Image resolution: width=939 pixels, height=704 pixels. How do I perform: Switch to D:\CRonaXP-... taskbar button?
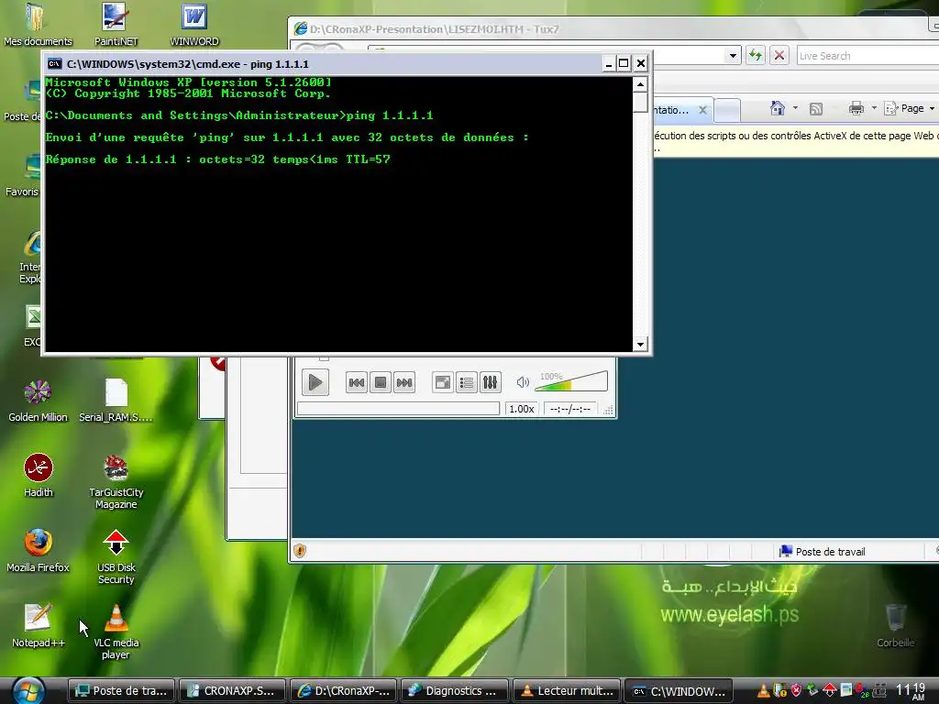click(x=343, y=691)
